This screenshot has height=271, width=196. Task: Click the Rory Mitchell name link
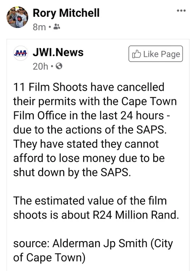pos(66,13)
